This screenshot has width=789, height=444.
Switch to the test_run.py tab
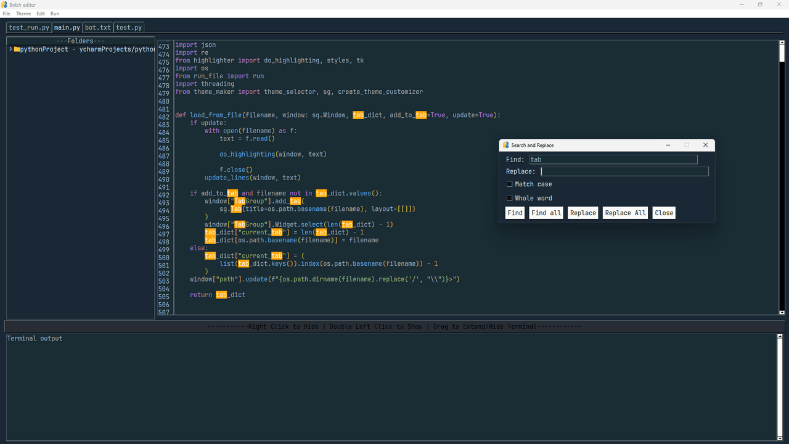point(29,28)
